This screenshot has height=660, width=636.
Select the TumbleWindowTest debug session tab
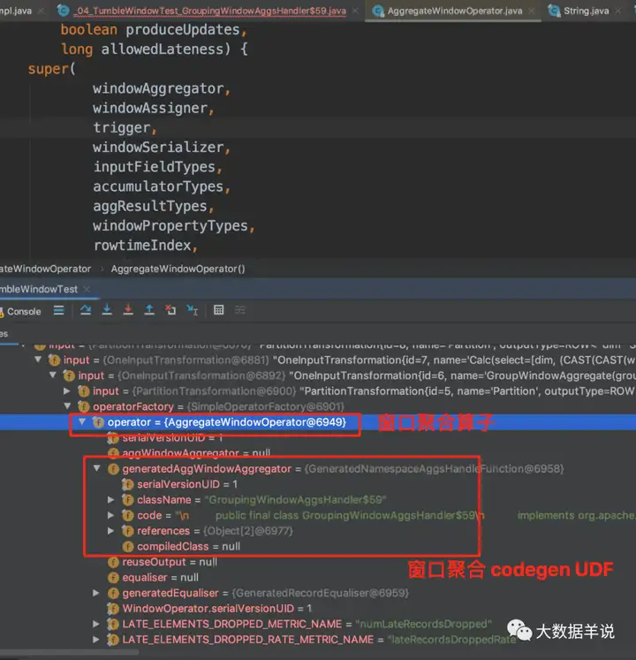[x=39, y=289]
